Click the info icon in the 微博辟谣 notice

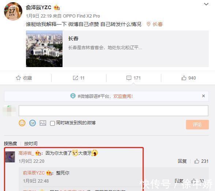(x=73, y=96)
